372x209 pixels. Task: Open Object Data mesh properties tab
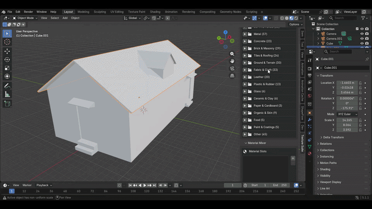tap(310, 147)
